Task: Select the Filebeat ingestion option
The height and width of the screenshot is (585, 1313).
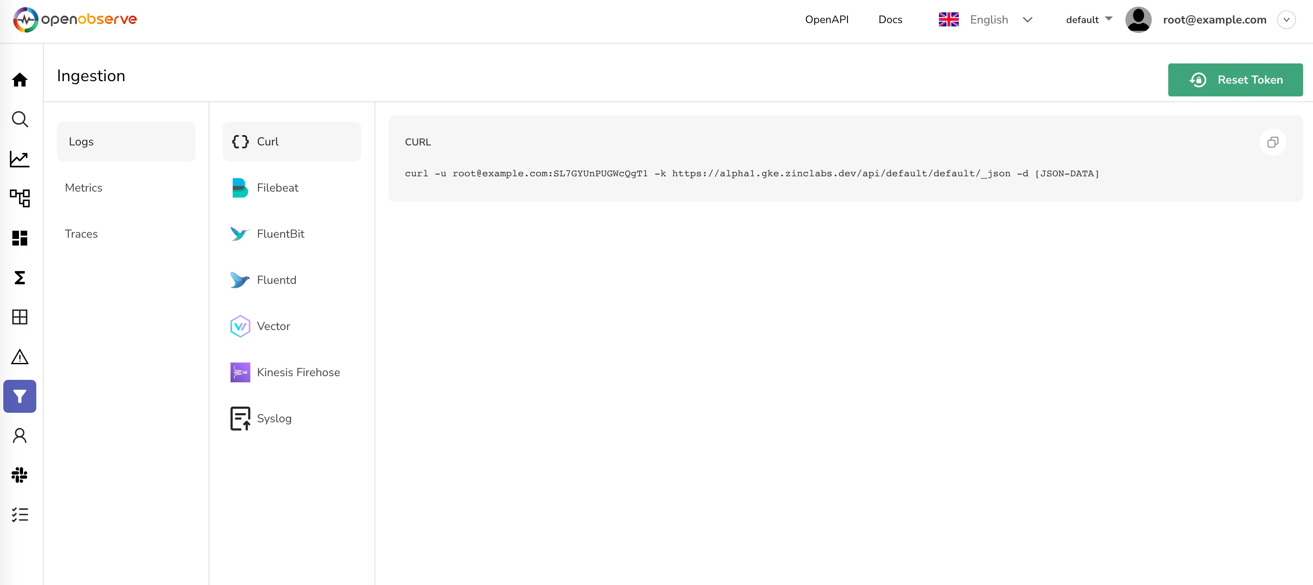Action: coord(277,188)
